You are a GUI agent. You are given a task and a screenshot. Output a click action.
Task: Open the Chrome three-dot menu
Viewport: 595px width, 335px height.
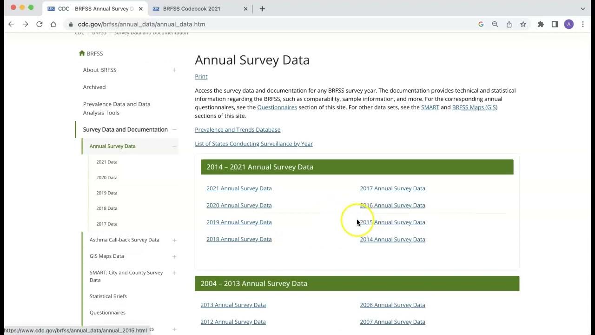coord(583,24)
